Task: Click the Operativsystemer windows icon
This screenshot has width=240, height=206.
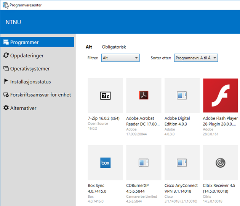Action: (x=6, y=68)
